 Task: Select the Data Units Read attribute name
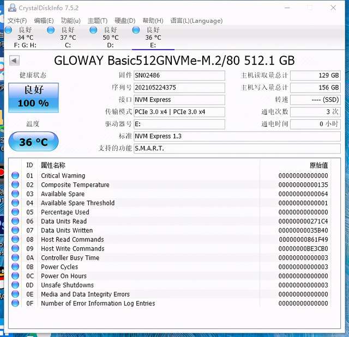tap(64, 221)
